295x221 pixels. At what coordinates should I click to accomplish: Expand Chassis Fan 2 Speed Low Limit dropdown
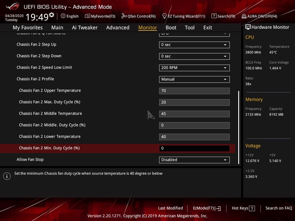point(194,68)
